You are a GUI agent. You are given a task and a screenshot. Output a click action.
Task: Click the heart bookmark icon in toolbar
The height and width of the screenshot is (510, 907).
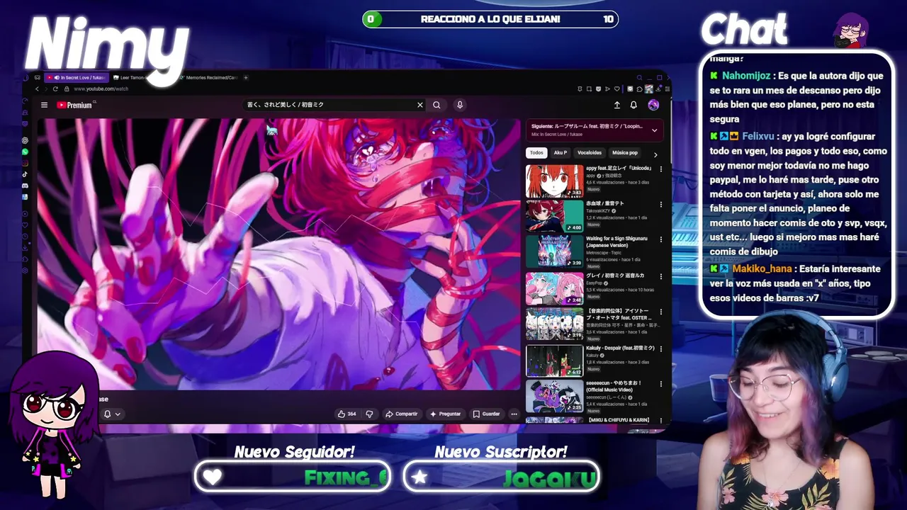tap(616, 89)
